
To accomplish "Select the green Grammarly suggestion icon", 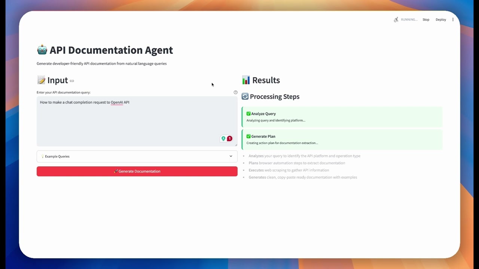I will (x=223, y=138).
